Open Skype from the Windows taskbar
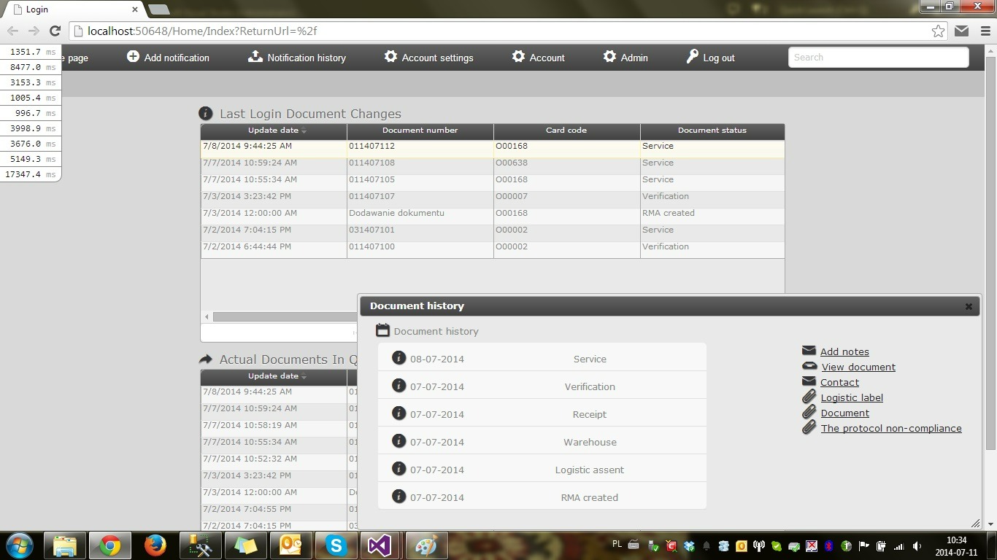 click(x=336, y=545)
